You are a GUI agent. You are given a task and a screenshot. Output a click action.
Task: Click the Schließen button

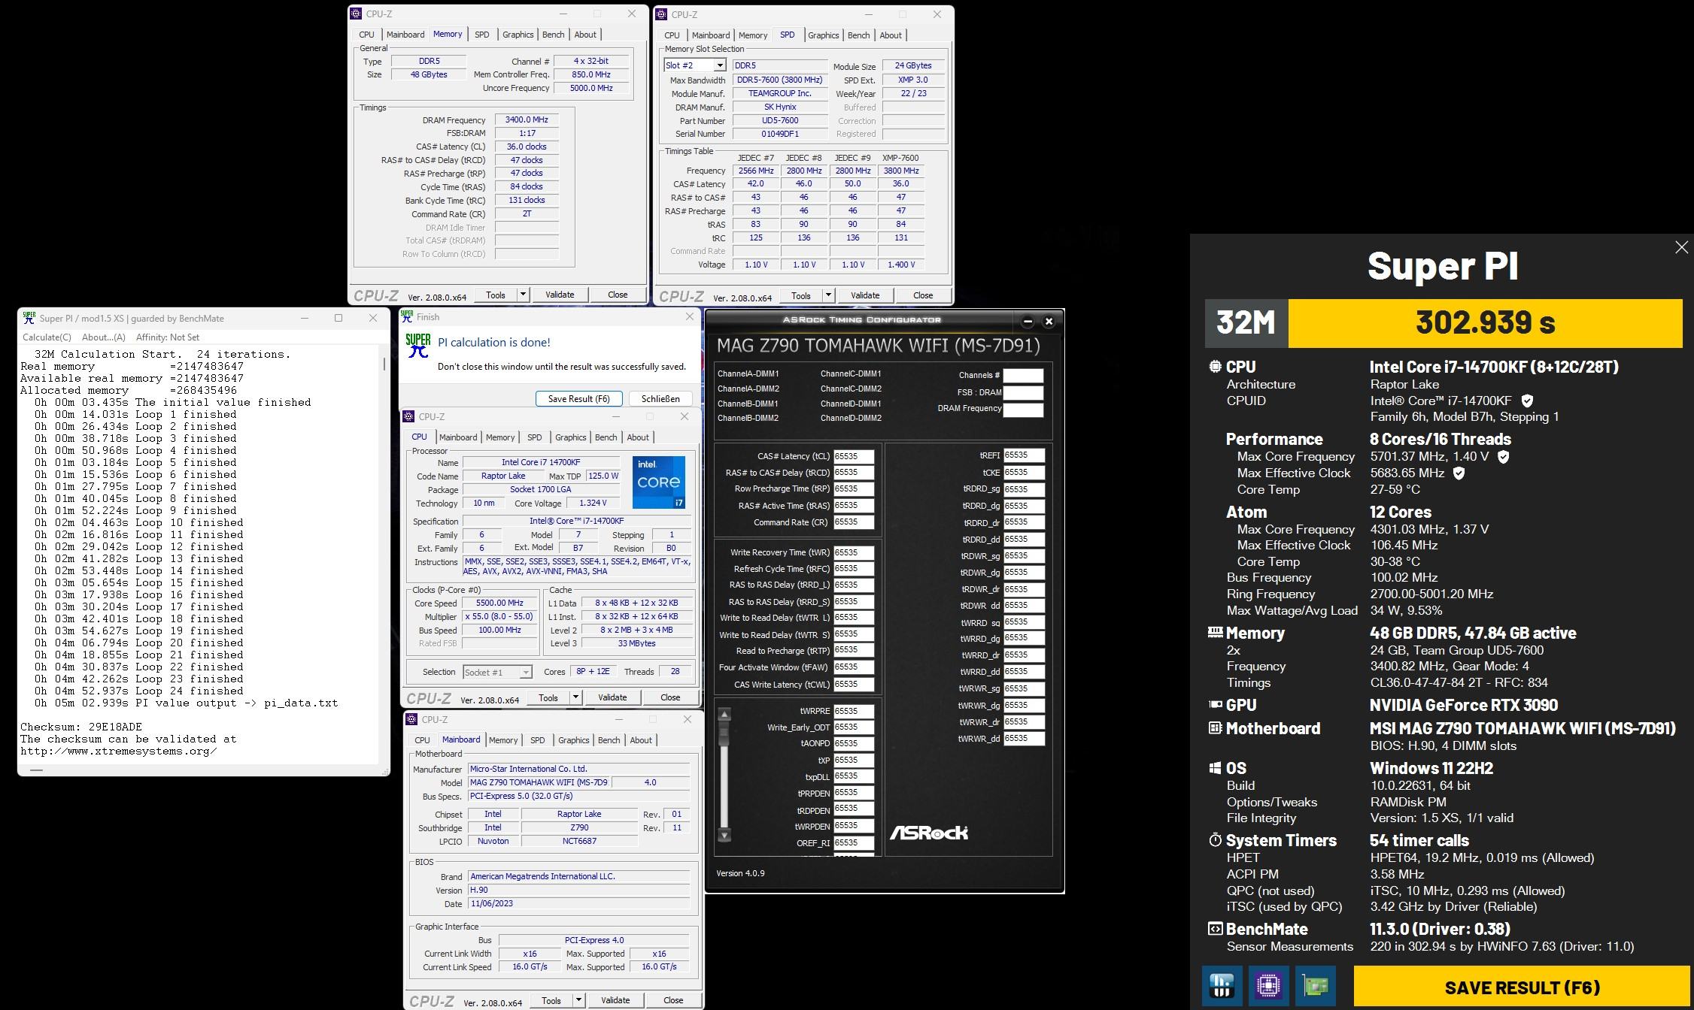660,399
